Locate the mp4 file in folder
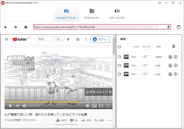This screenshot has width=184, height=129. point(170,65)
